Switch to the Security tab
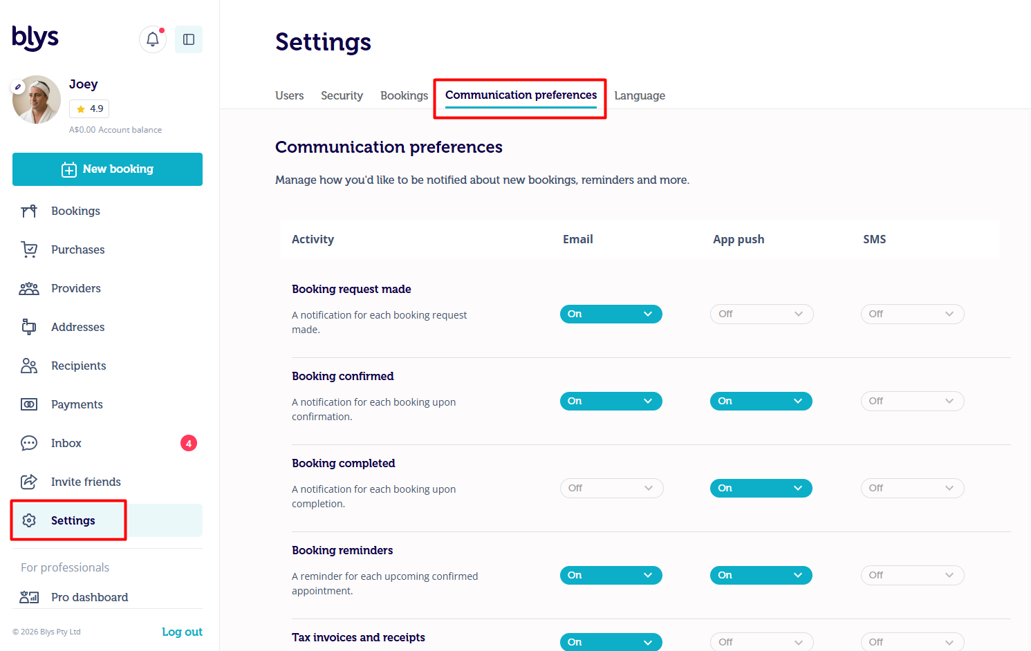 [x=342, y=95]
